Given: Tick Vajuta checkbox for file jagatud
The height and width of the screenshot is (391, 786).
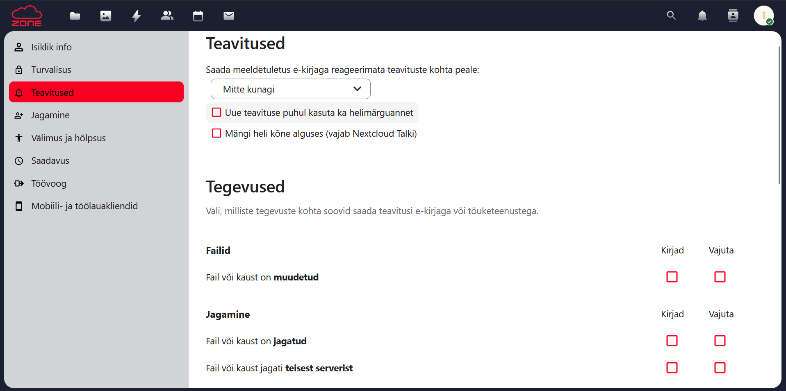Looking at the screenshot, I should [x=720, y=341].
